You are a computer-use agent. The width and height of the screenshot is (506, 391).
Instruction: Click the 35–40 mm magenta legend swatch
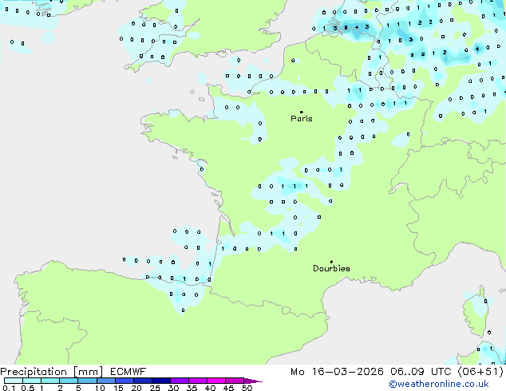coord(197,381)
